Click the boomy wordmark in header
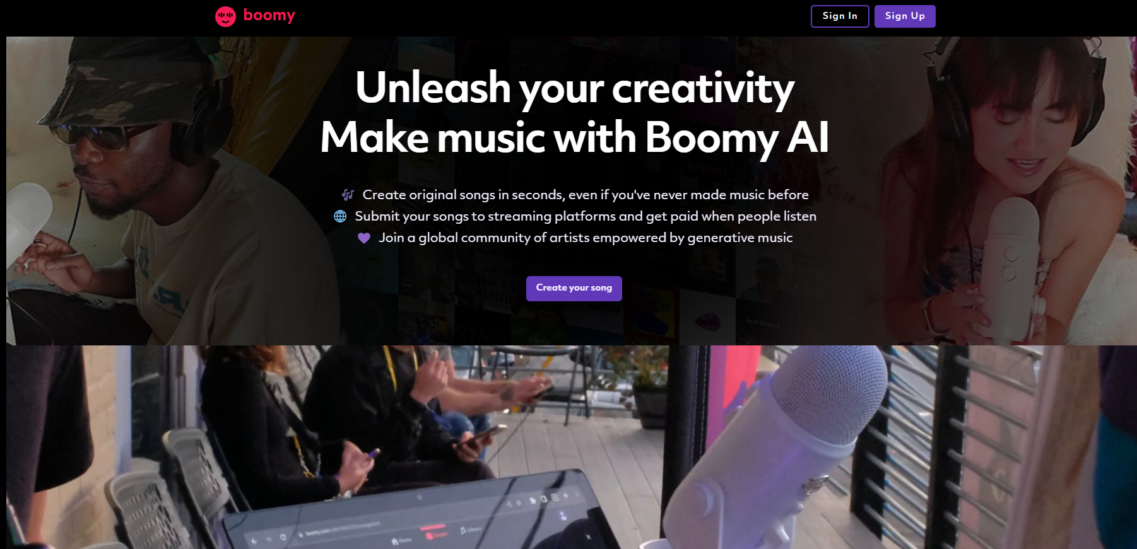 click(x=269, y=15)
